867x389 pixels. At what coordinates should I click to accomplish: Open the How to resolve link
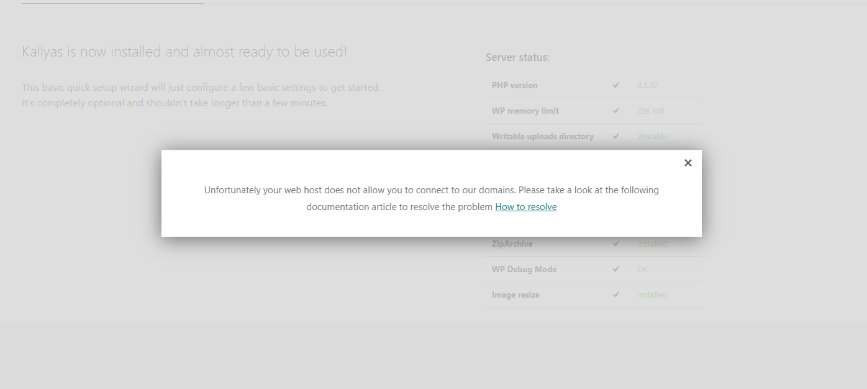[x=525, y=207]
